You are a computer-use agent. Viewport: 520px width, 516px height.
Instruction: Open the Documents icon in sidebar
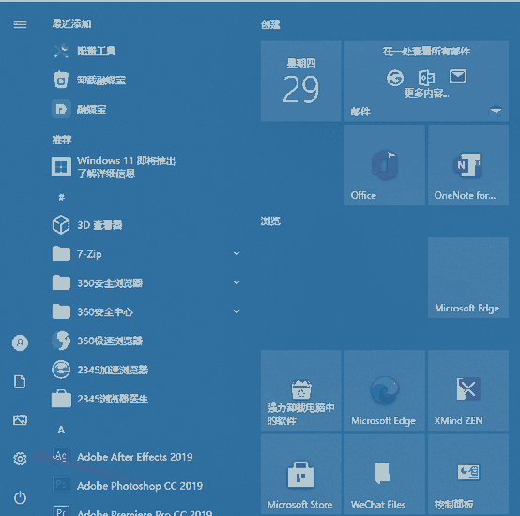(20, 382)
